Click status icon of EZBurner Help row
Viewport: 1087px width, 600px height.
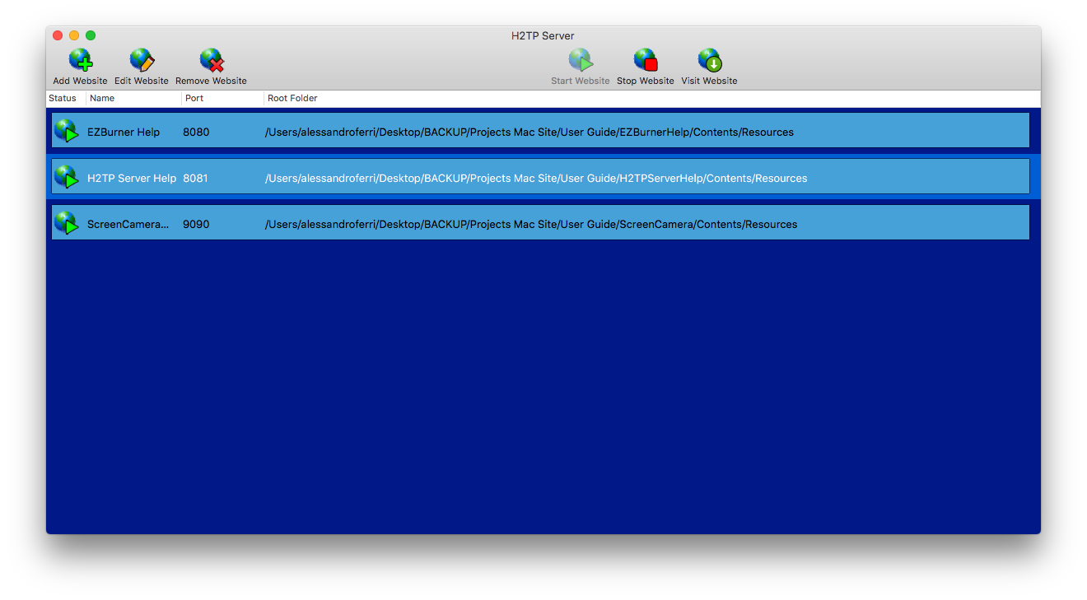(x=66, y=131)
